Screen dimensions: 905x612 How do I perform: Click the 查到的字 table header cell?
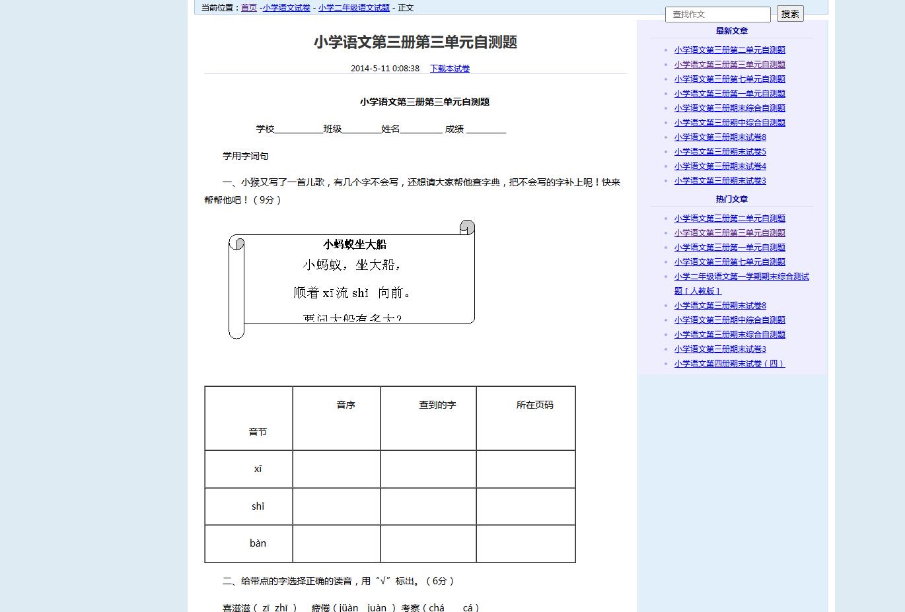pyautogui.click(x=428, y=419)
